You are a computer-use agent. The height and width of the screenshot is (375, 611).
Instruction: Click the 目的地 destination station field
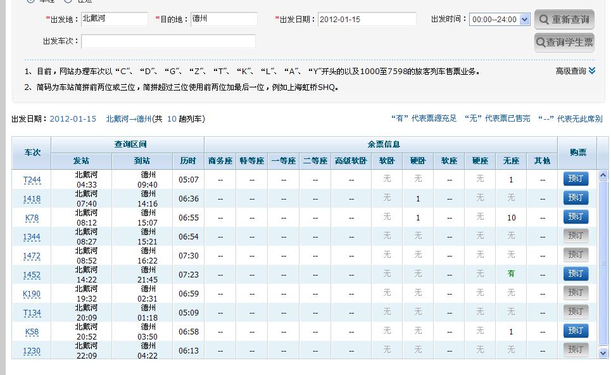click(x=224, y=19)
